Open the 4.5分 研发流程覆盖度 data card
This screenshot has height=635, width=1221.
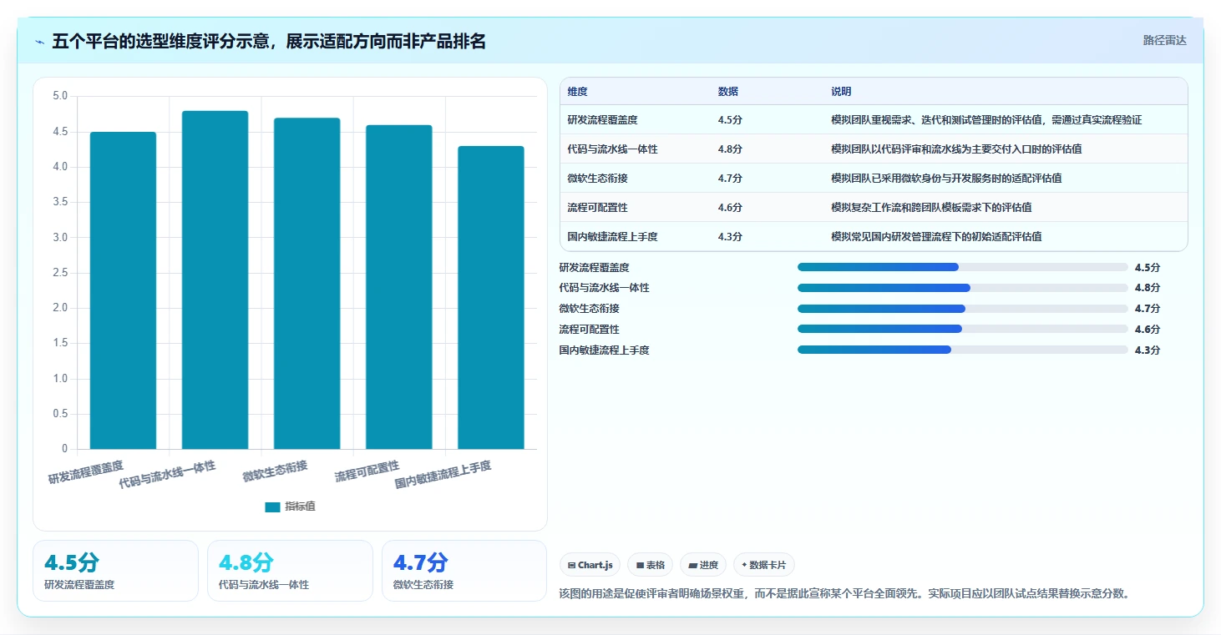(x=115, y=571)
